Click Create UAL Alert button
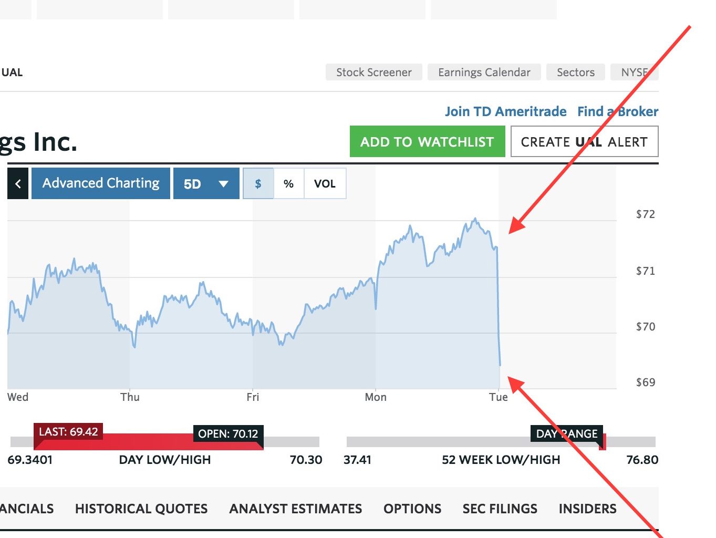This screenshot has height=538, width=716. [x=584, y=141]
